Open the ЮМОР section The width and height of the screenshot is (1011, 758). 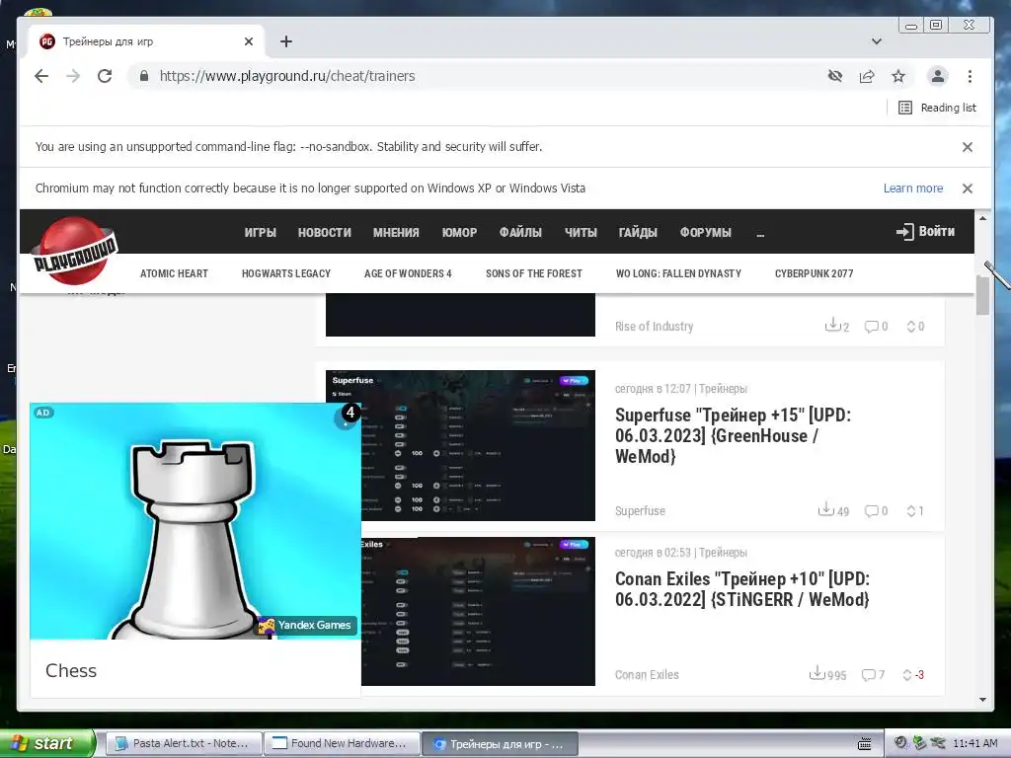tap(459, 233)
